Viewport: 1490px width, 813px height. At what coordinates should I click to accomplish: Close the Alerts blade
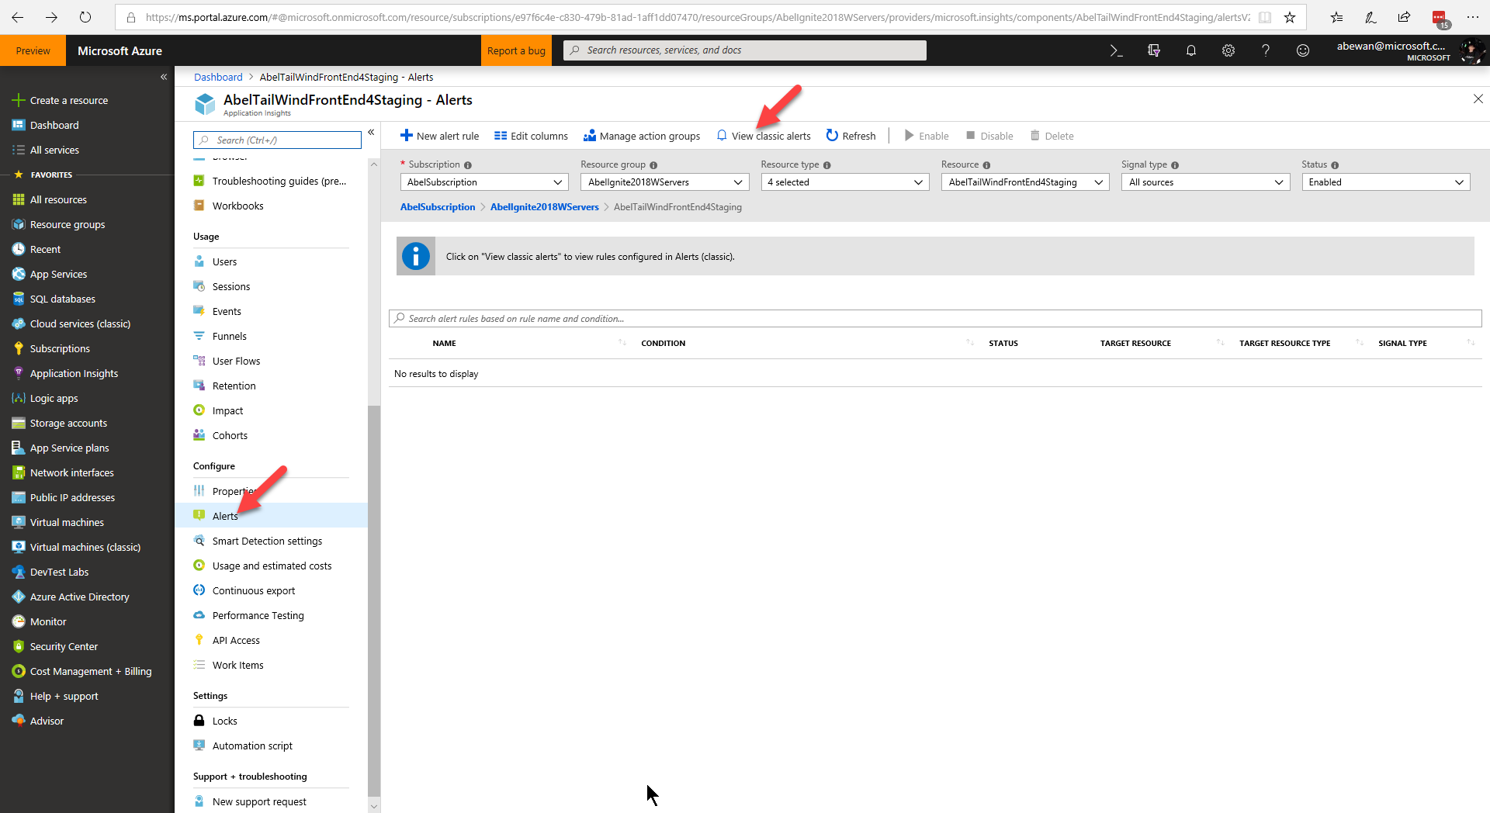(x=1478, y=99)
